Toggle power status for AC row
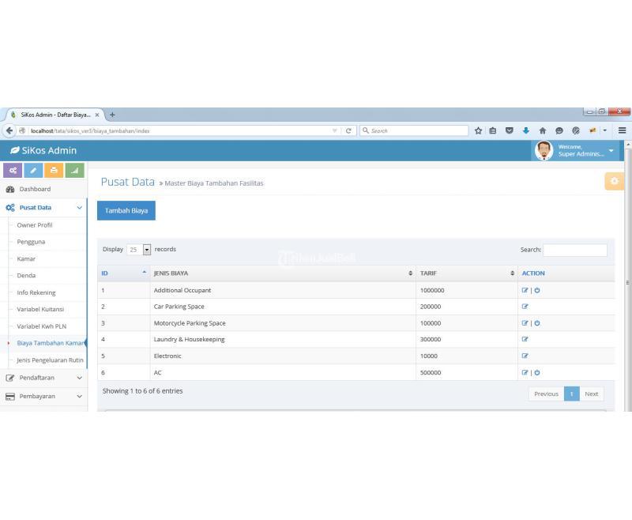The image size is (632, 520). (537, 372)
